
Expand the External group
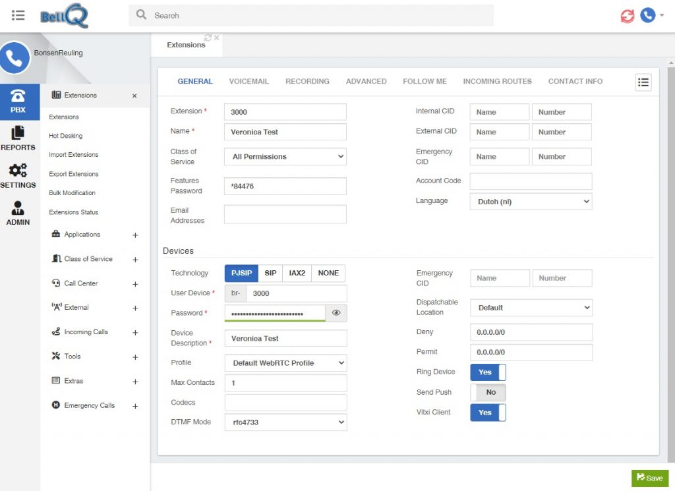pyautogui.click(x=135, y=308)
